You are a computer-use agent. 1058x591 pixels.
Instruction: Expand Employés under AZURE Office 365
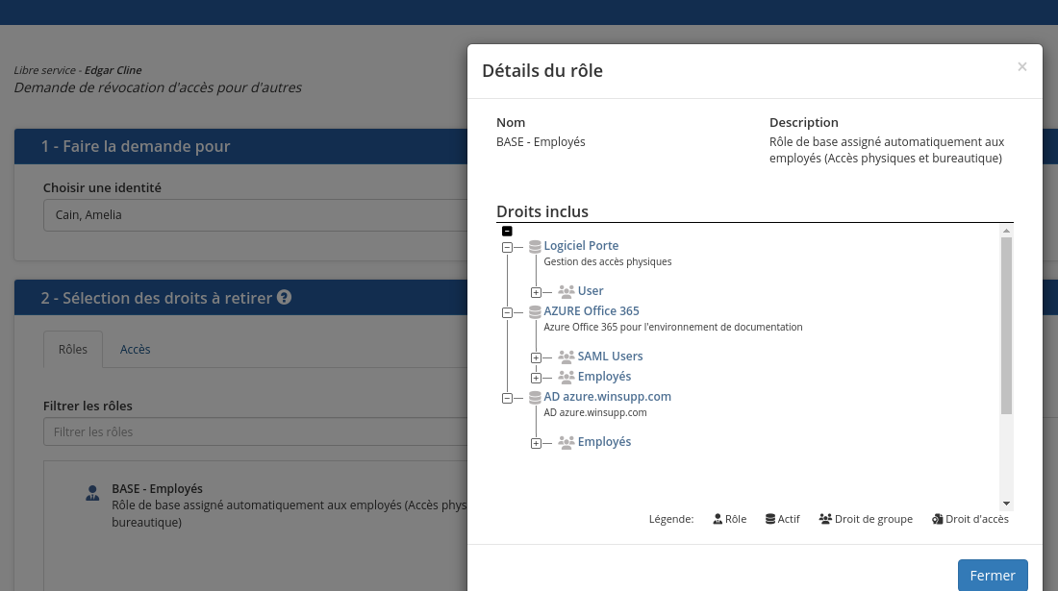coord(536,378)
